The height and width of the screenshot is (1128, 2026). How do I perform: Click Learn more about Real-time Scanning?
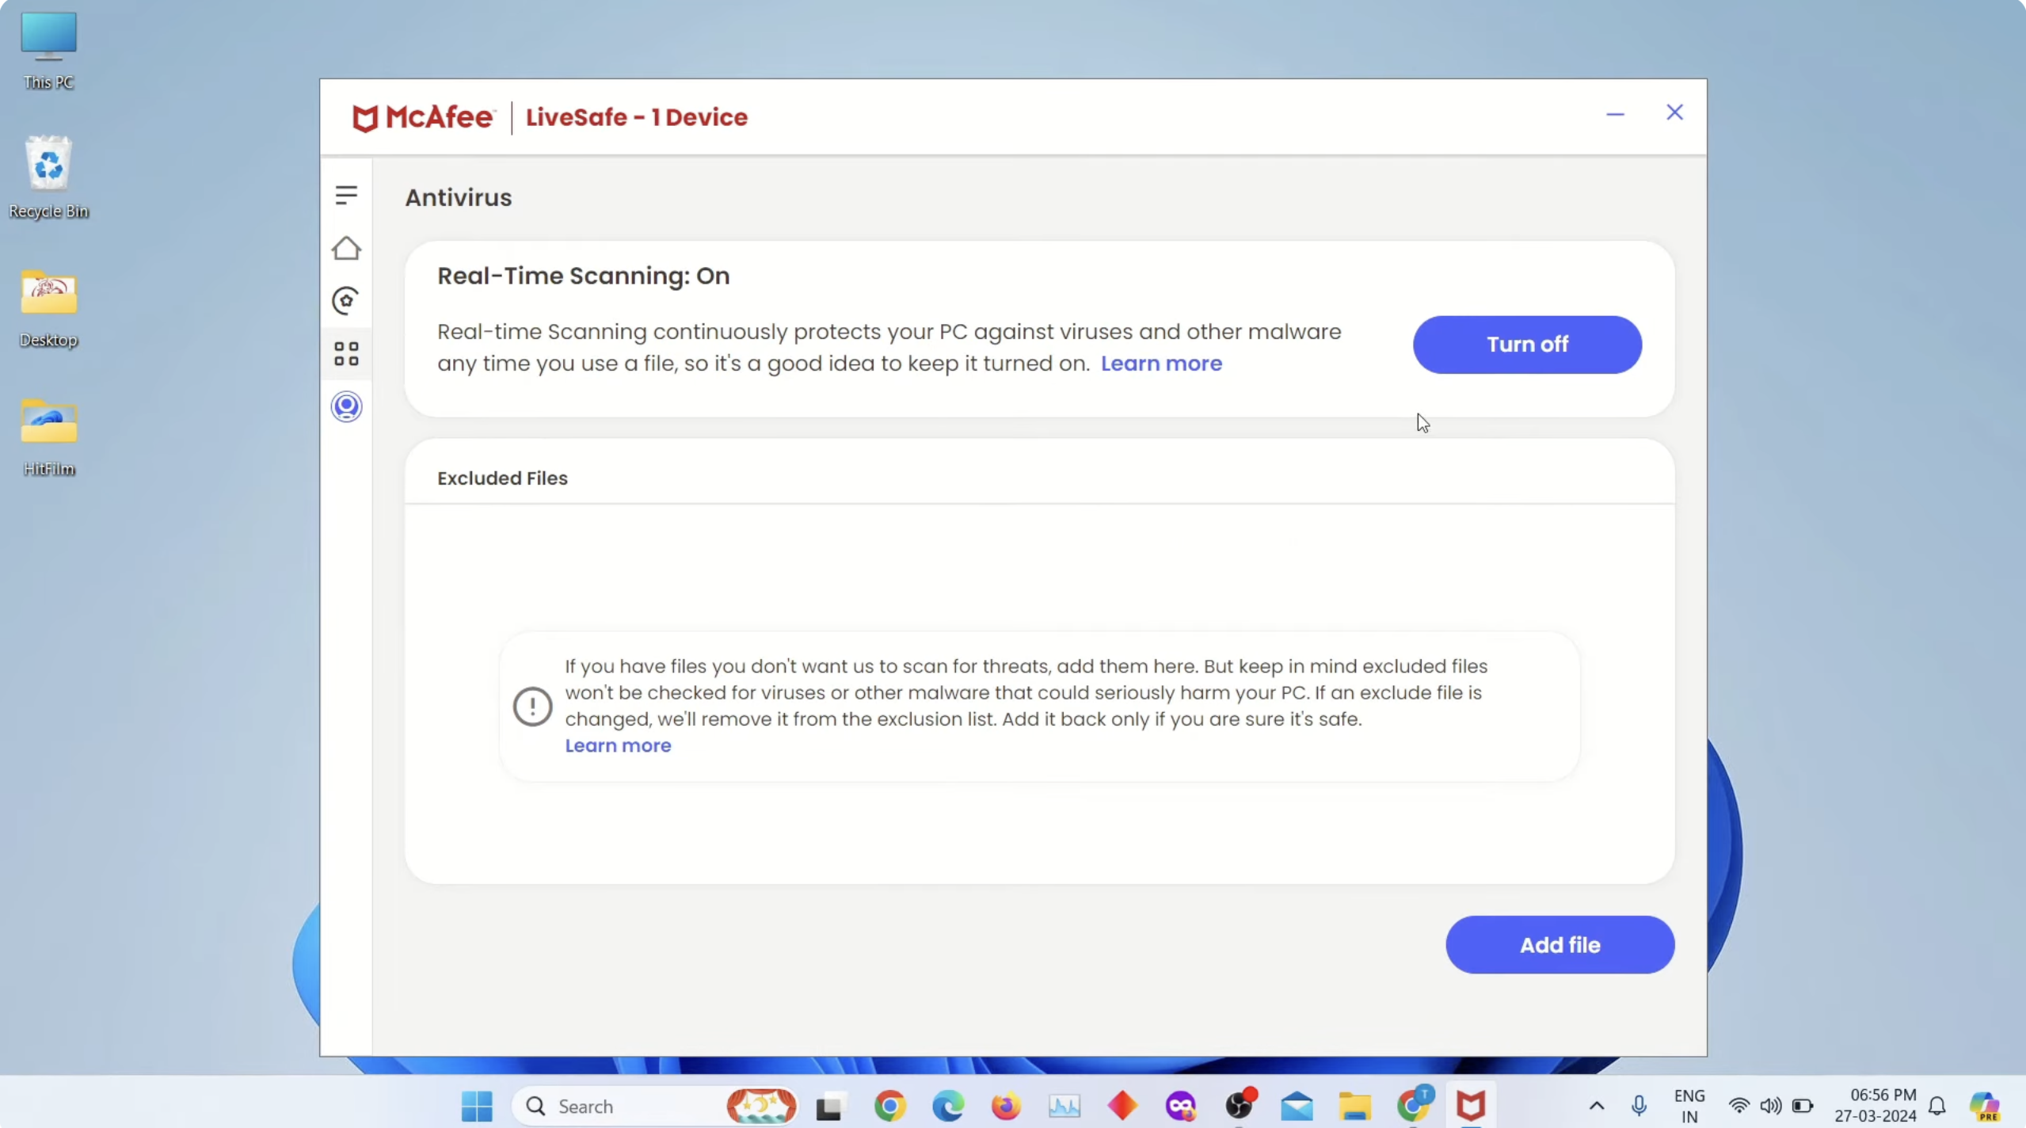(1160, 364)
